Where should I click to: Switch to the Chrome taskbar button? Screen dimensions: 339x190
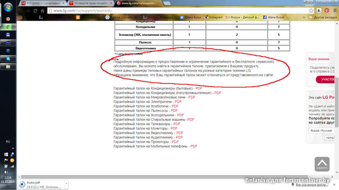point(8,27)
